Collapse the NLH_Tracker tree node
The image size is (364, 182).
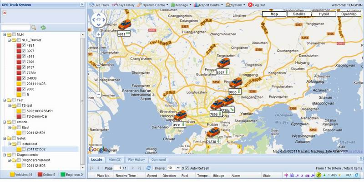(9, 40)
